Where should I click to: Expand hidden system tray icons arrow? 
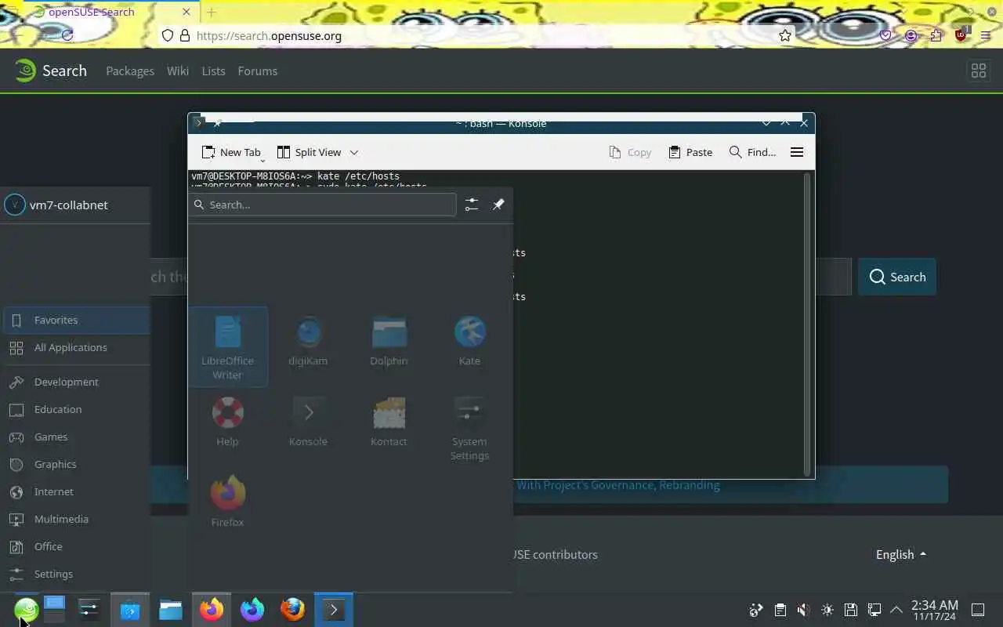[x=896, y=610]
